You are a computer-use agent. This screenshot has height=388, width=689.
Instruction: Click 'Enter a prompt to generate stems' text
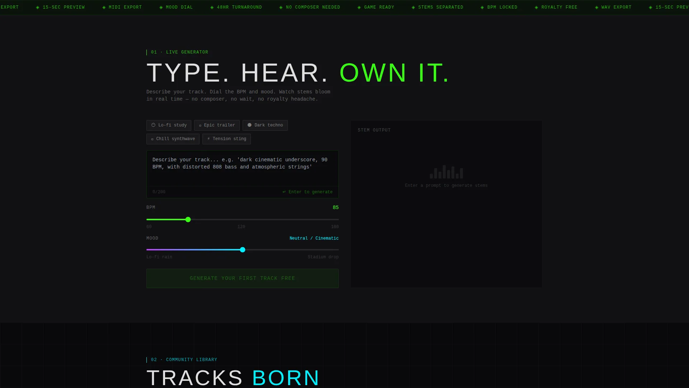point(446,185)
